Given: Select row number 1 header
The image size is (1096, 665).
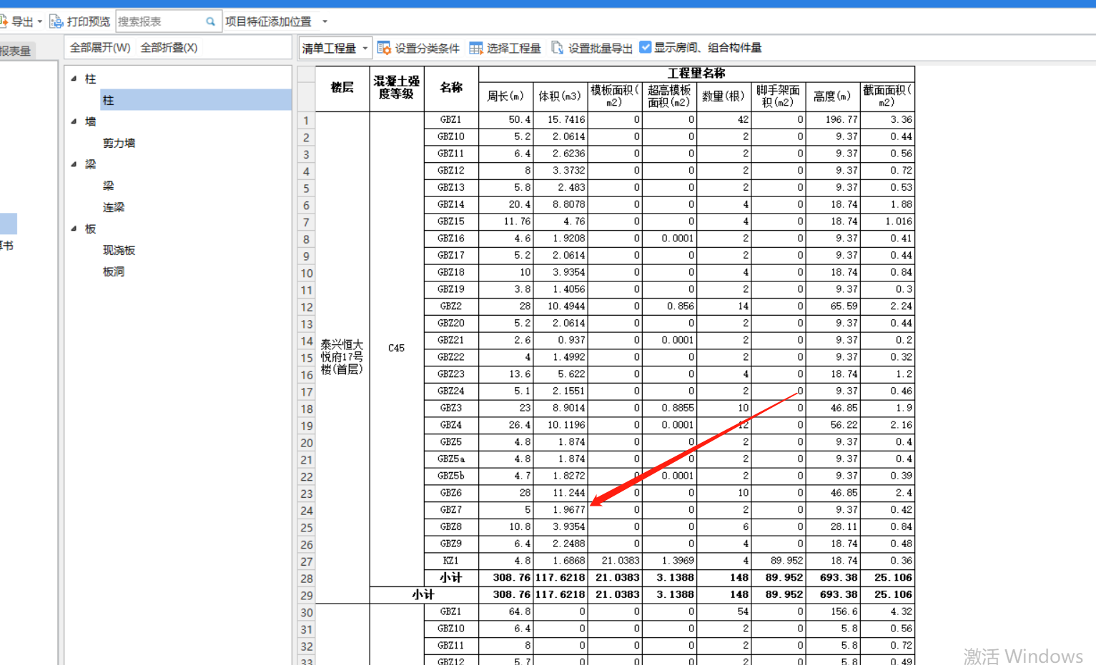Looking at the screenshot, I should tap(306, 121).
